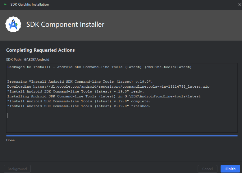
Task: Click the completed blue progress bar
Action: tap(122, 136)
